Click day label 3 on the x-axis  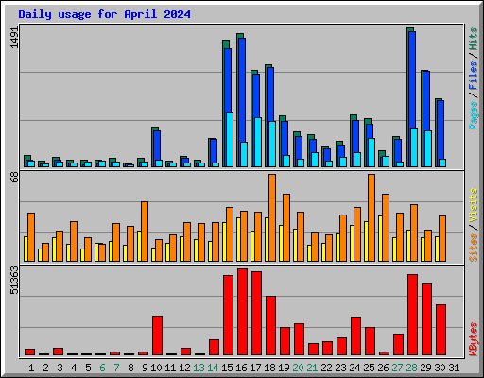point(60,368)
